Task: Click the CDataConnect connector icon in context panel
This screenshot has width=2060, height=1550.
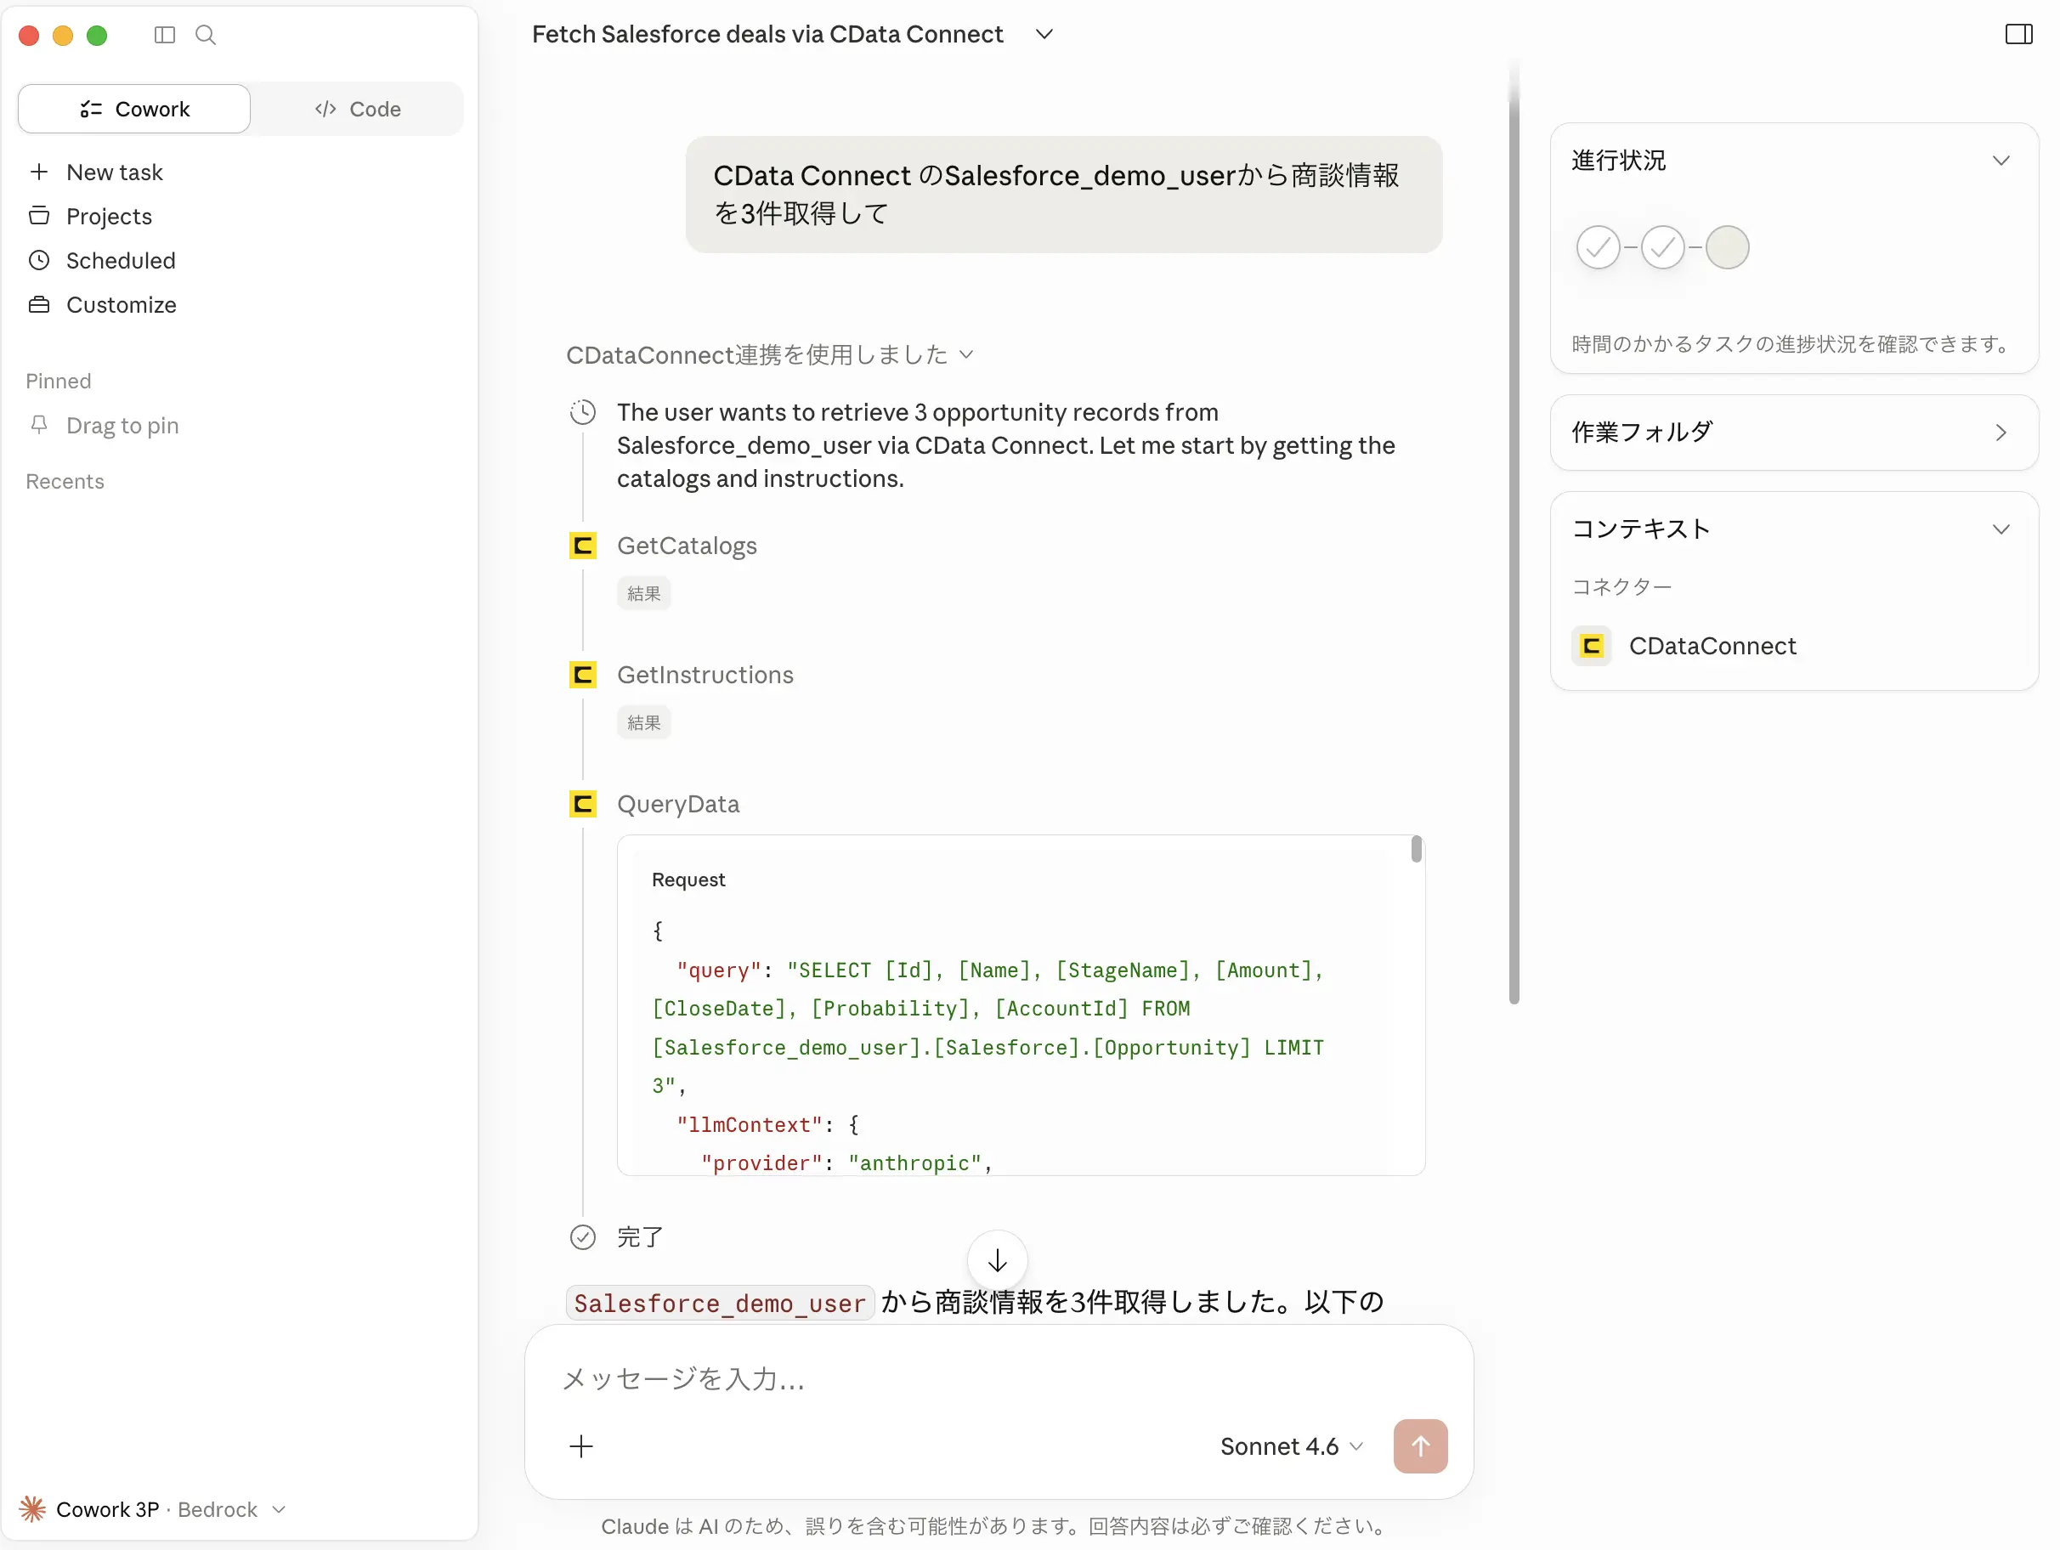Action: point(1592,646)
